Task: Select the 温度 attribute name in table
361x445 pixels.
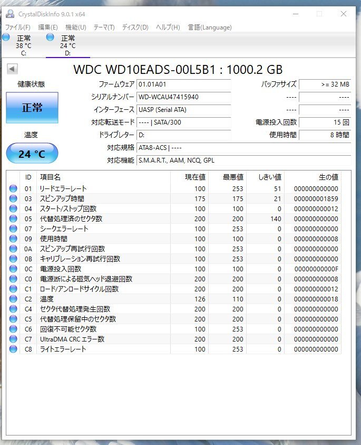Action: (47, 299)
